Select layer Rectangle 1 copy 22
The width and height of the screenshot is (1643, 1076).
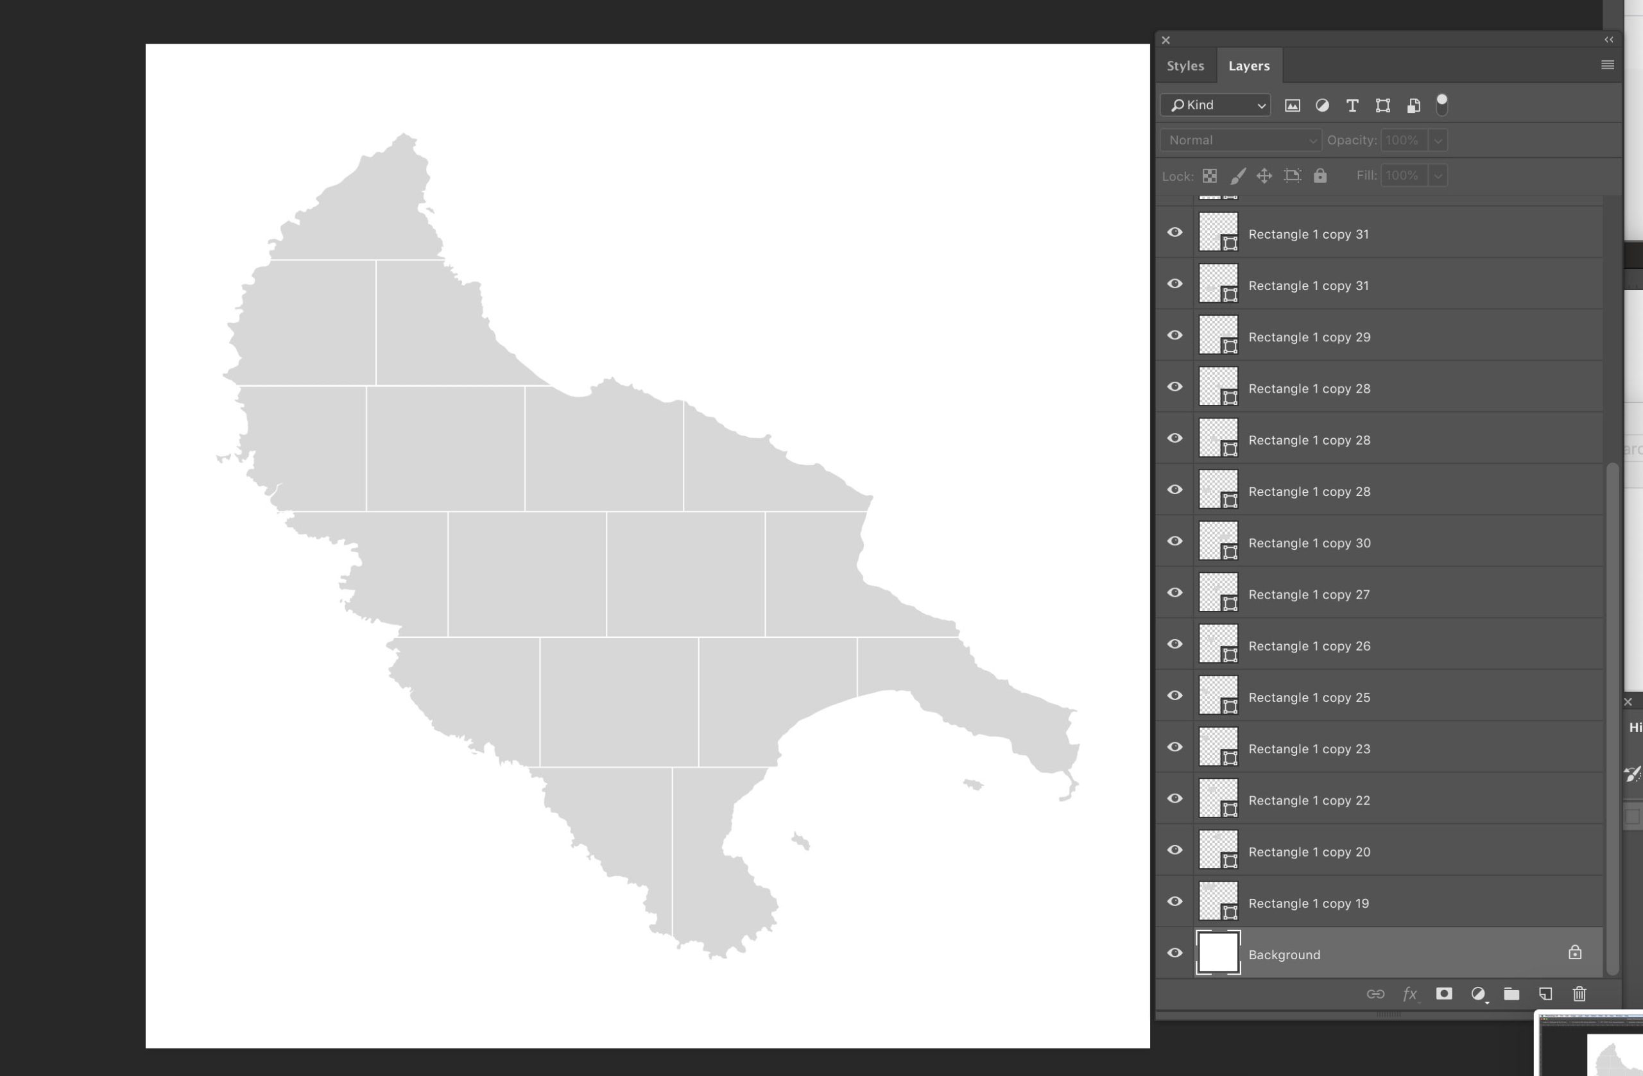1309,801
